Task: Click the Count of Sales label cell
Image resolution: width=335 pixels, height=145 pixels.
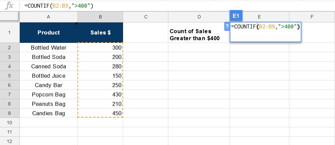Action: [199, 34]
